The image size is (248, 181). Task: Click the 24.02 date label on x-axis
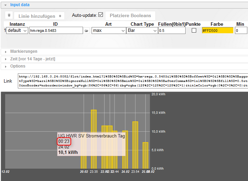click(126, 172)
